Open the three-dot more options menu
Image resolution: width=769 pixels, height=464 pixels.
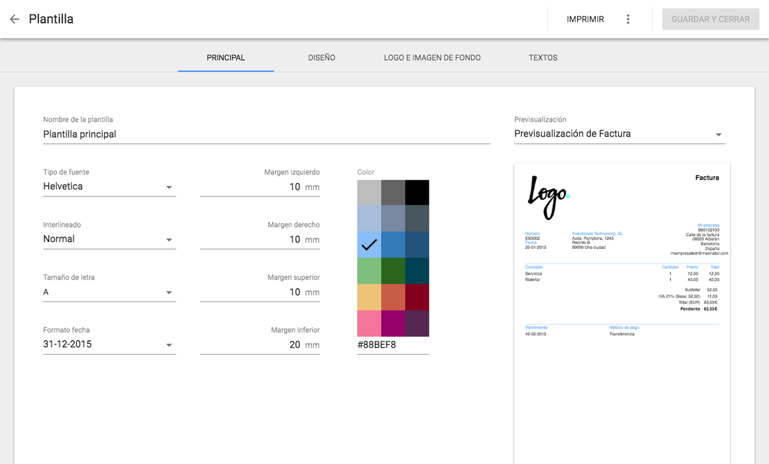pos(628,19)
